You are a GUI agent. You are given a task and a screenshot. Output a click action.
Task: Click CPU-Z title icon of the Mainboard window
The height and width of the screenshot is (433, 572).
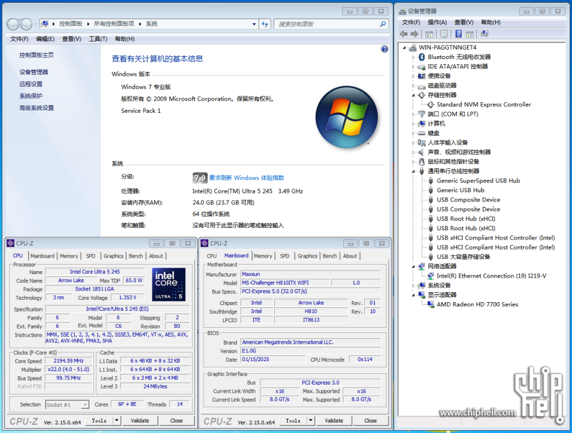pos(205,243)
